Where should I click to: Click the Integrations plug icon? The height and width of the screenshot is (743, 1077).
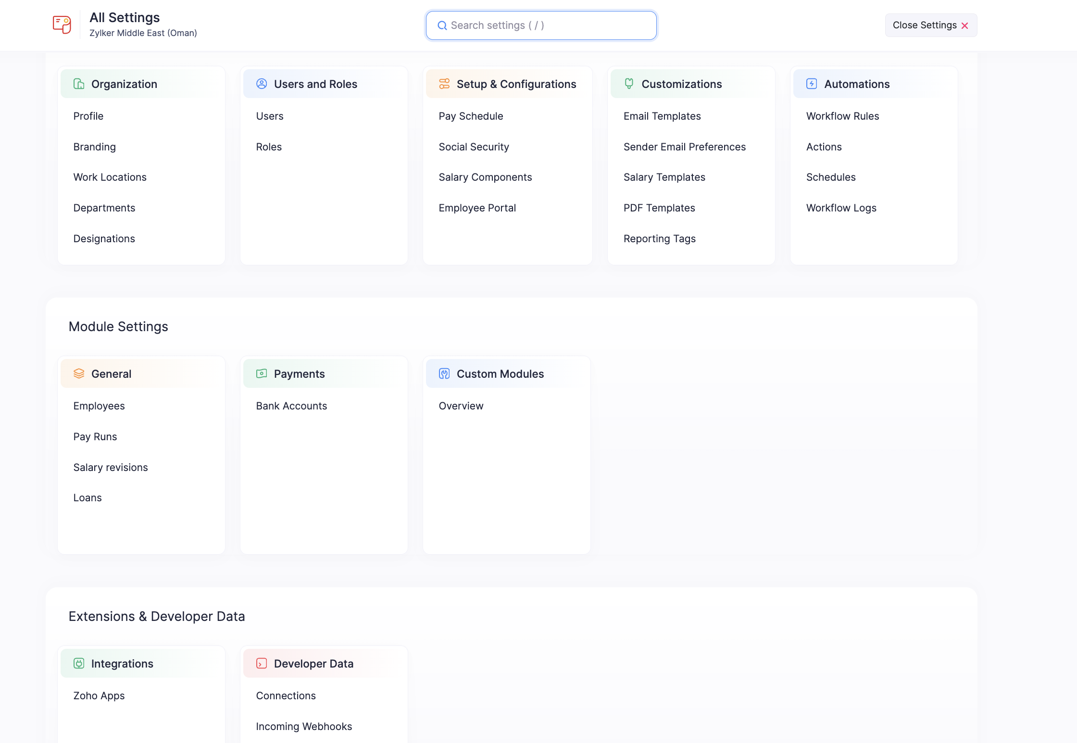[x=79, y=664]
